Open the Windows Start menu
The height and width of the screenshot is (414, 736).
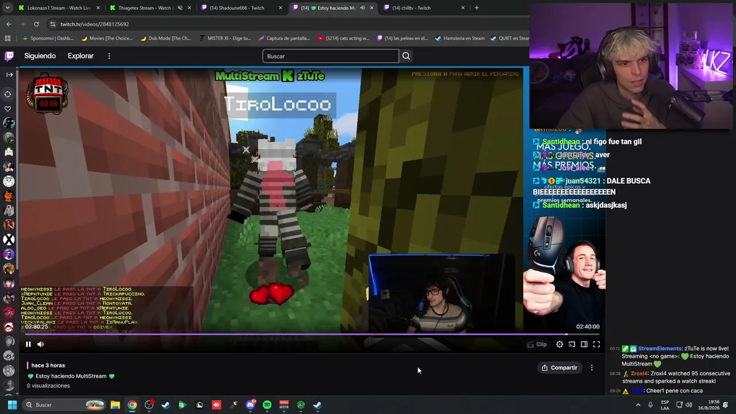12,405
